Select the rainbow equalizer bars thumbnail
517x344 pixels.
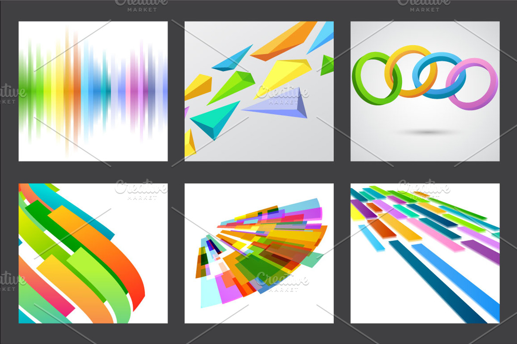pos(93,91)
